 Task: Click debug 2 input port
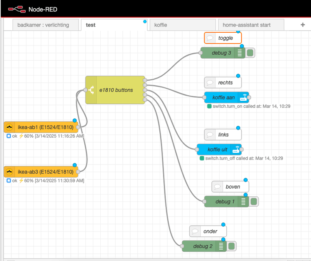pyautogui.click(x=182, y=246)
